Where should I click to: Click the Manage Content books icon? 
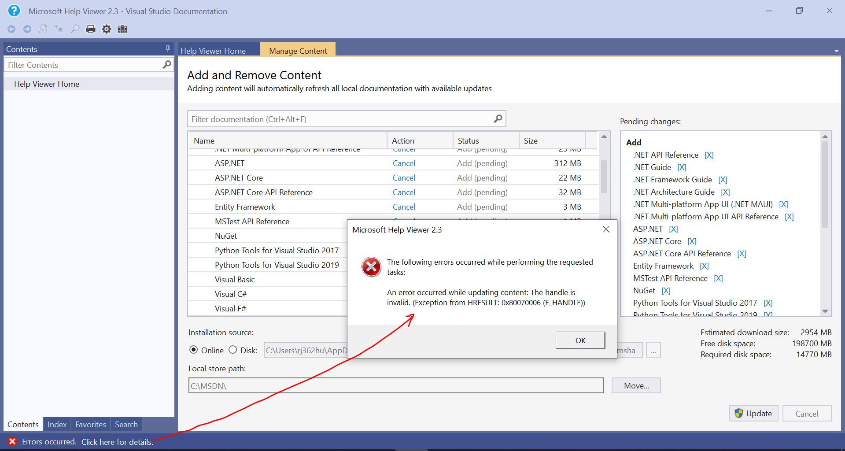coord(122,29)
